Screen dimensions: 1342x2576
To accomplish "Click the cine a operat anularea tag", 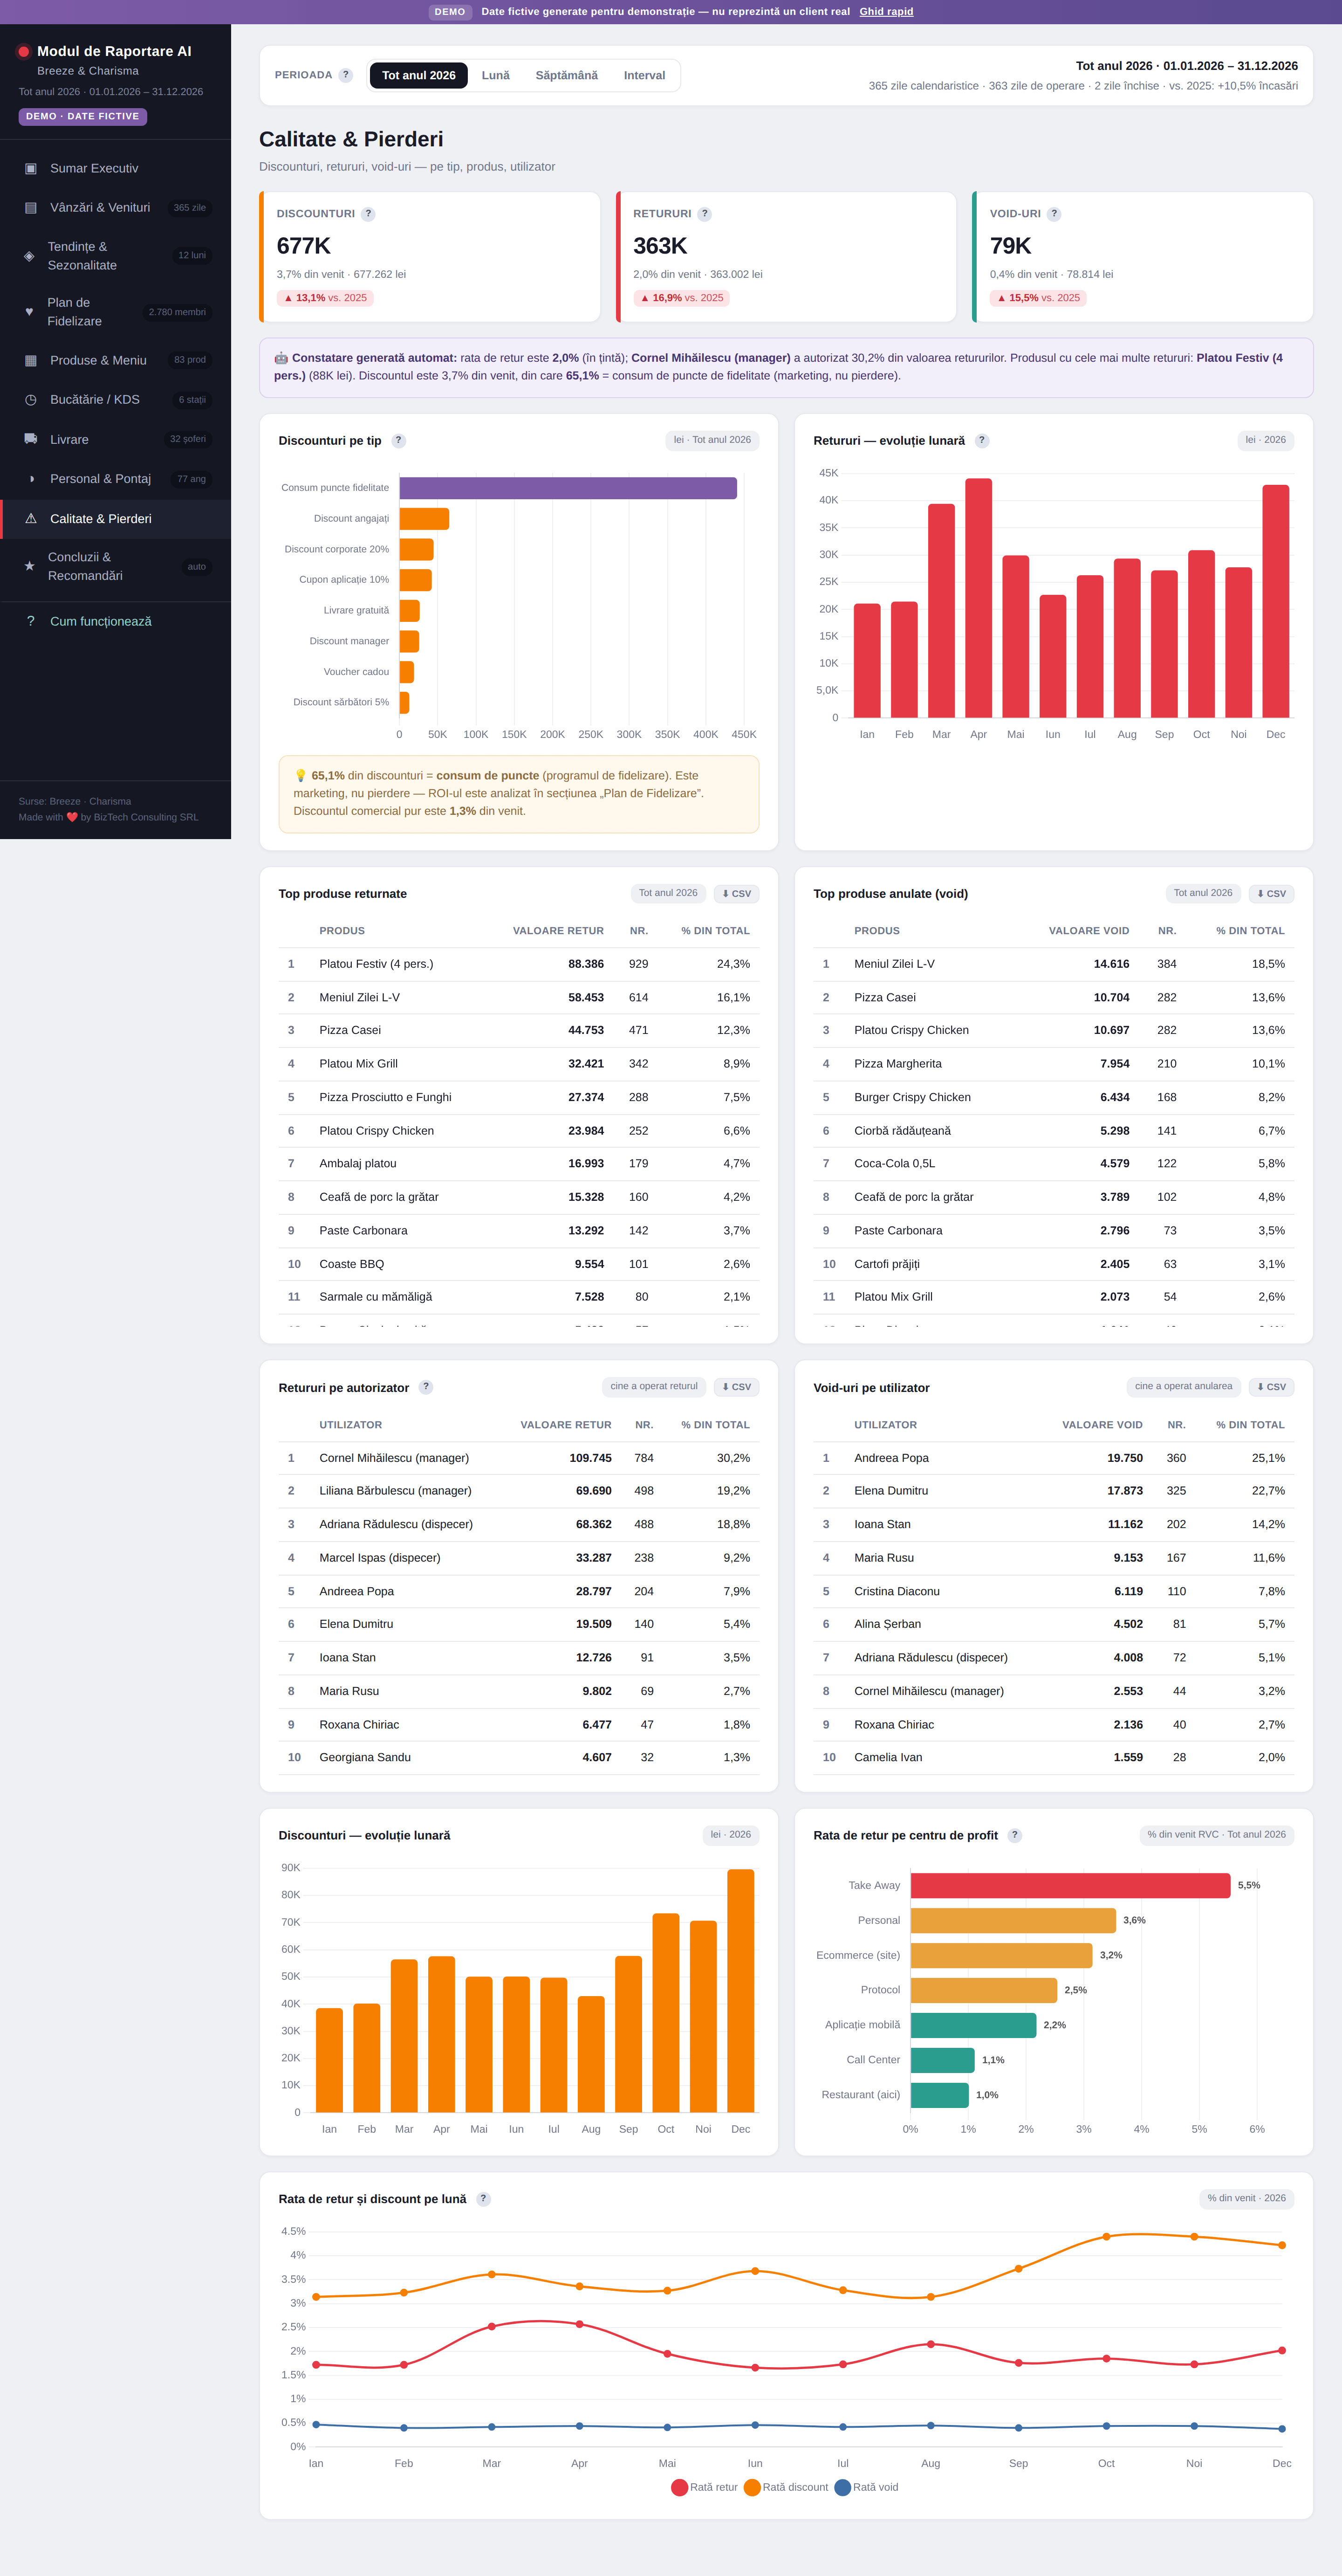I will (1183, 1386).
